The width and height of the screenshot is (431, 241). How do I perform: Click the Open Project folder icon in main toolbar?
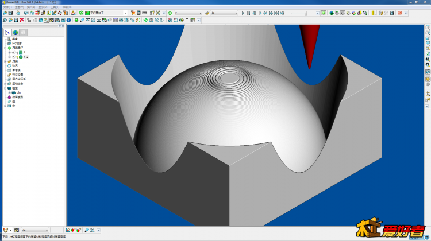click(5, 13)
